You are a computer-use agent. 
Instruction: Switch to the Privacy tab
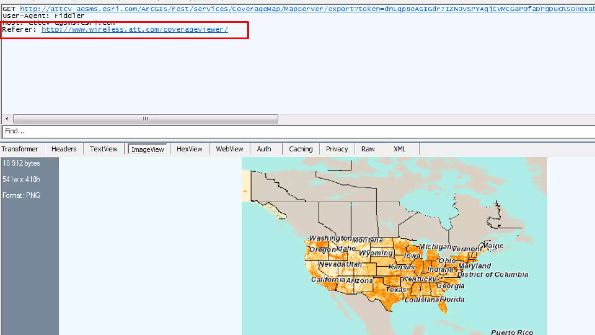[x=337, y=149]
